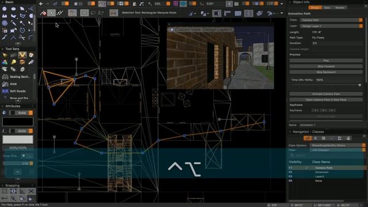
Task: Toggle visibility of None class
Action: 290,181
